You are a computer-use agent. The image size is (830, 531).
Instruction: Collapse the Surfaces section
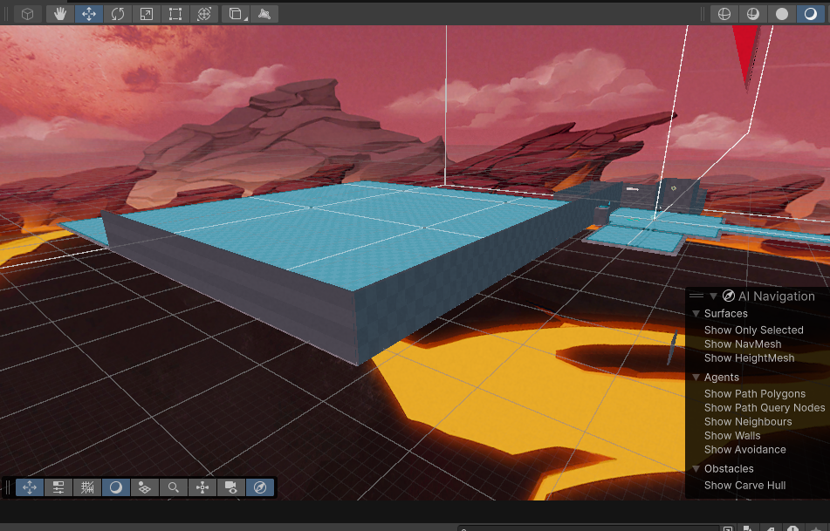pos(696,314)
